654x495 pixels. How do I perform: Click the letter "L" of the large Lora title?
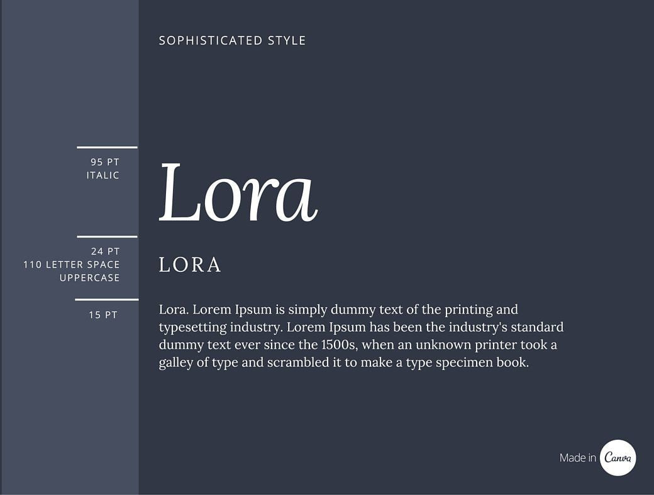tap(179, 193)
